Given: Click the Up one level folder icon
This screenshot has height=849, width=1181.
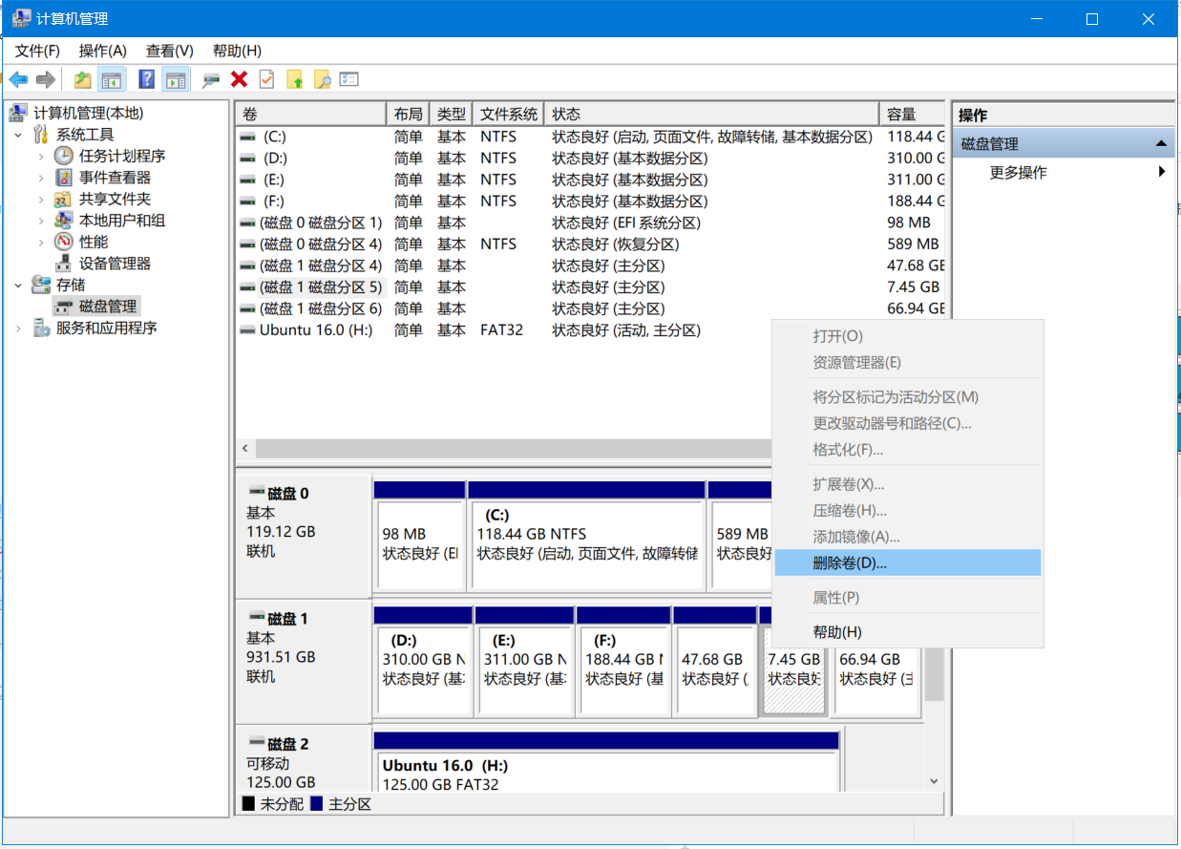Looking at the screenshot, I should click(84, 79).
